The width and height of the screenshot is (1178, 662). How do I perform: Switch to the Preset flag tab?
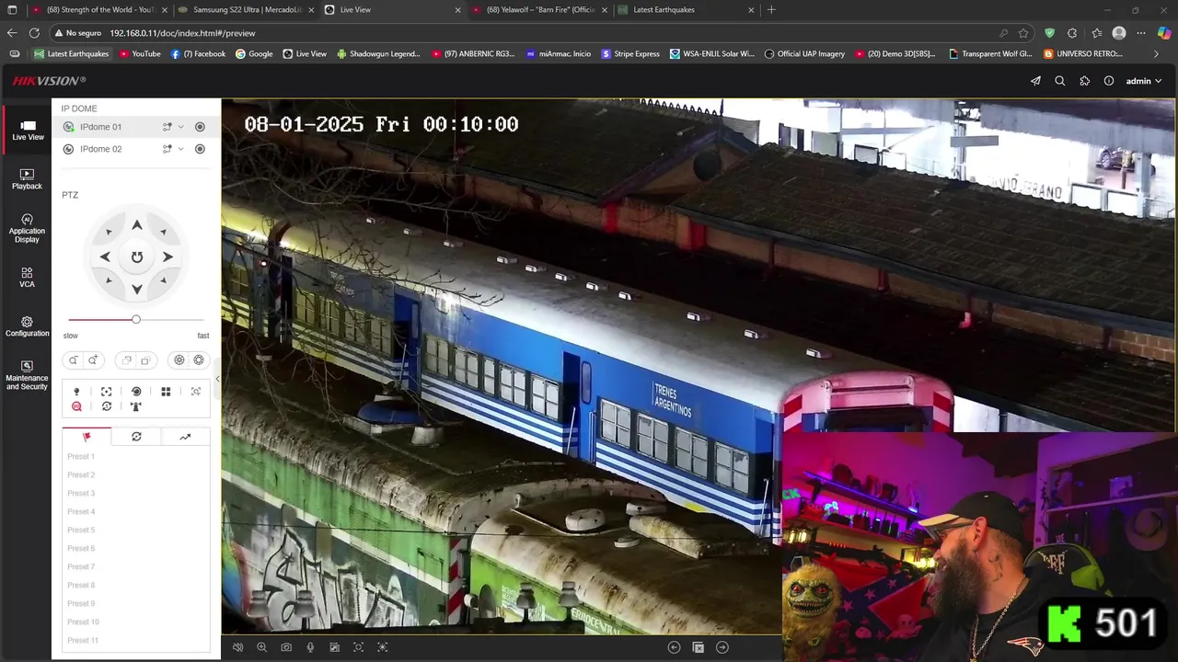point(87,437)
